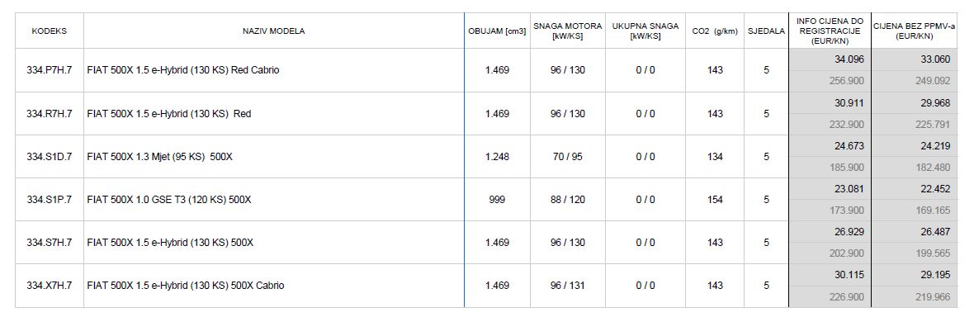The image size is (974, 317).
Task: Click the CIJENA BEZ PPMV-a header
Action: 915,31
